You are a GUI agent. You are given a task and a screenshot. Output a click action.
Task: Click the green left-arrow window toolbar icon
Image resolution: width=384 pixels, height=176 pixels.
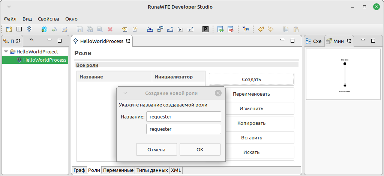click(220, 29)
